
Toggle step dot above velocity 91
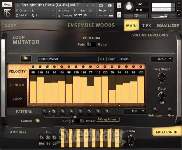click(47, 67)
